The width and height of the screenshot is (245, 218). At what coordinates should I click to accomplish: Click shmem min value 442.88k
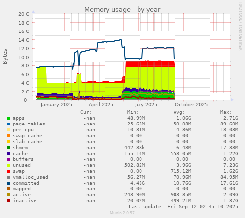coord(135,148)
